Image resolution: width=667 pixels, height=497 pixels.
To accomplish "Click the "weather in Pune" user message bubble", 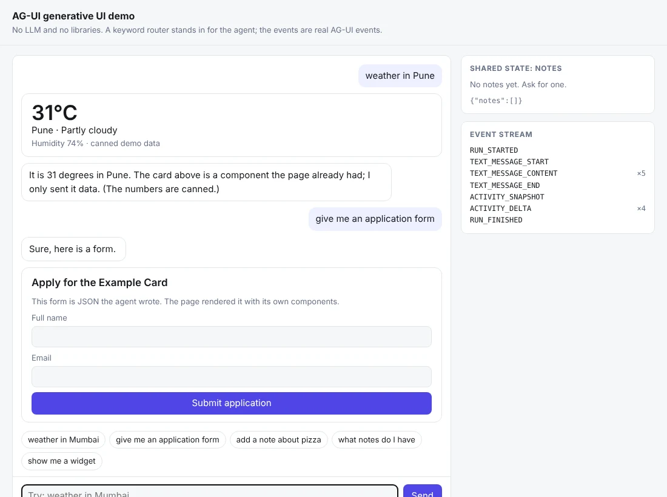I will click(x=400, y=76).
